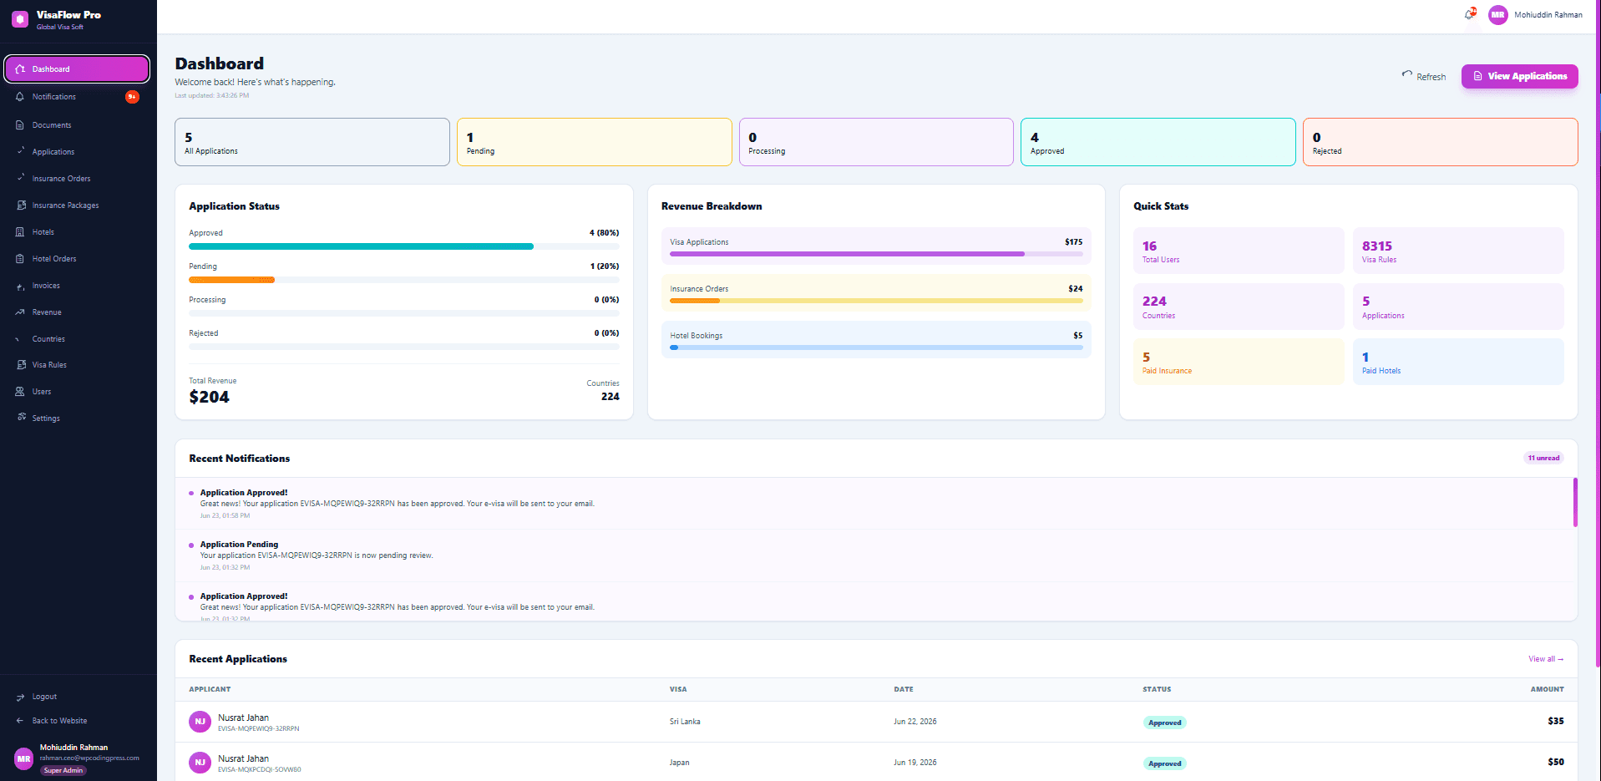1601x781 pixels.
Task: Click the View Applications button
Action: [x=1519, y=76]
